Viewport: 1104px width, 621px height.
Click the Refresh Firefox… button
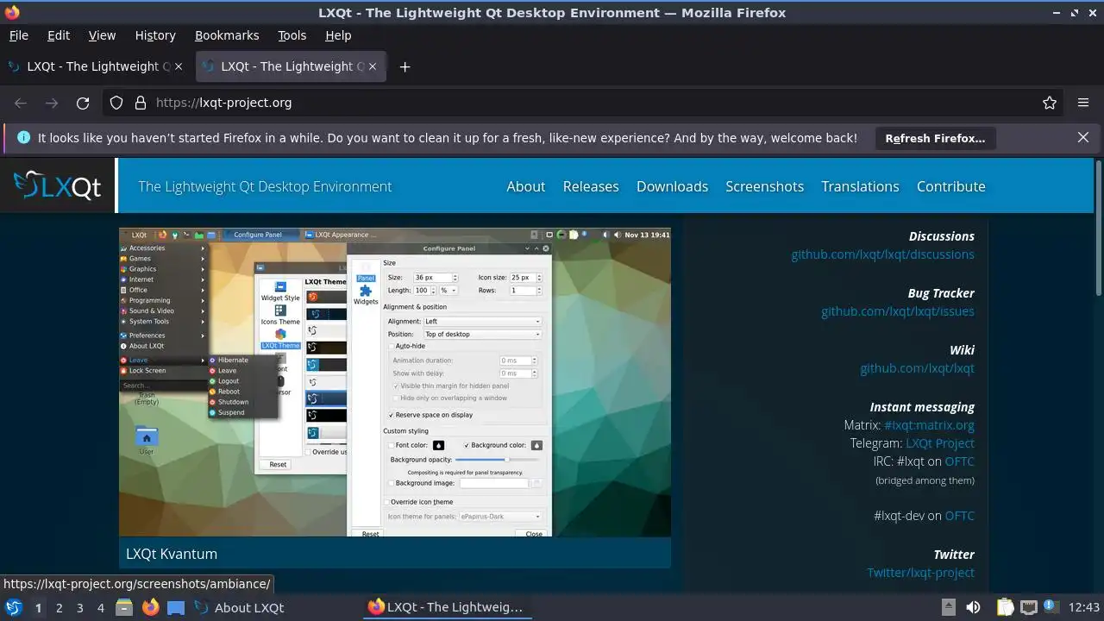tap(935, 138)
